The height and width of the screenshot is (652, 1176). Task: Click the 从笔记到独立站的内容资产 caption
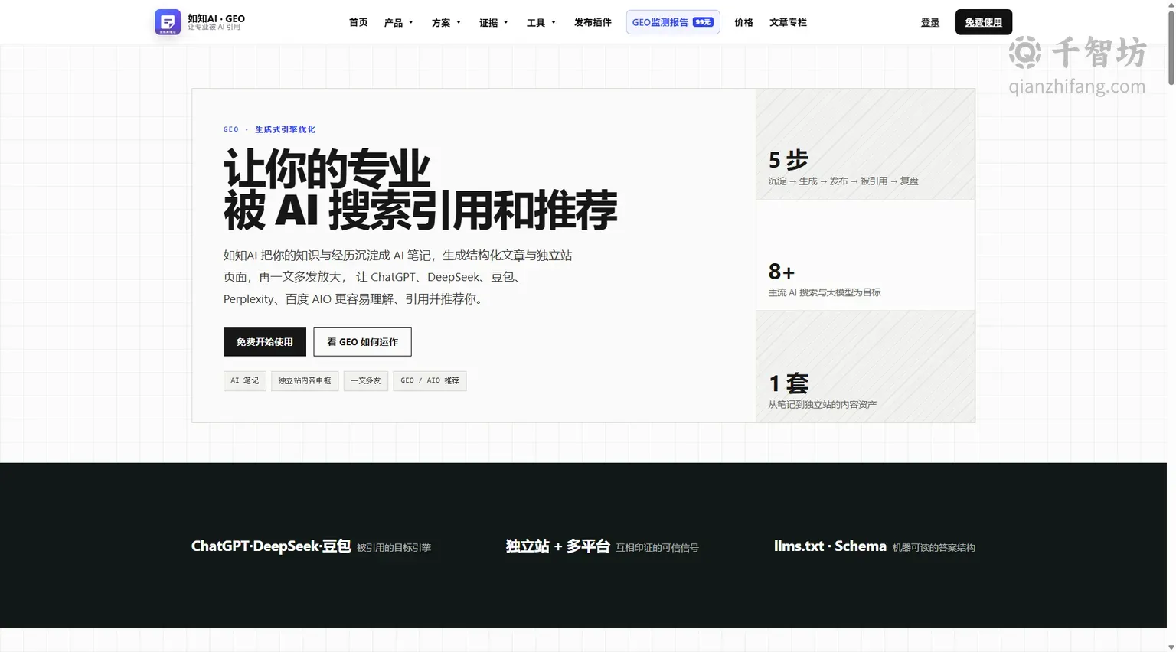pyautogui.click(x=822, y=404)
